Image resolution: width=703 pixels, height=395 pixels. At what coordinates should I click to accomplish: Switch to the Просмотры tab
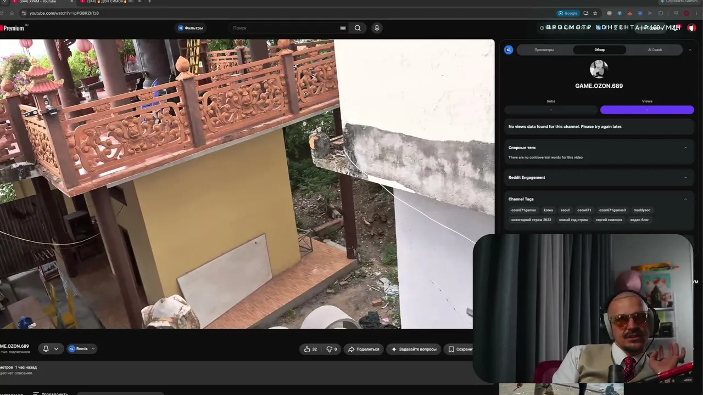click(x=544, y=50)
